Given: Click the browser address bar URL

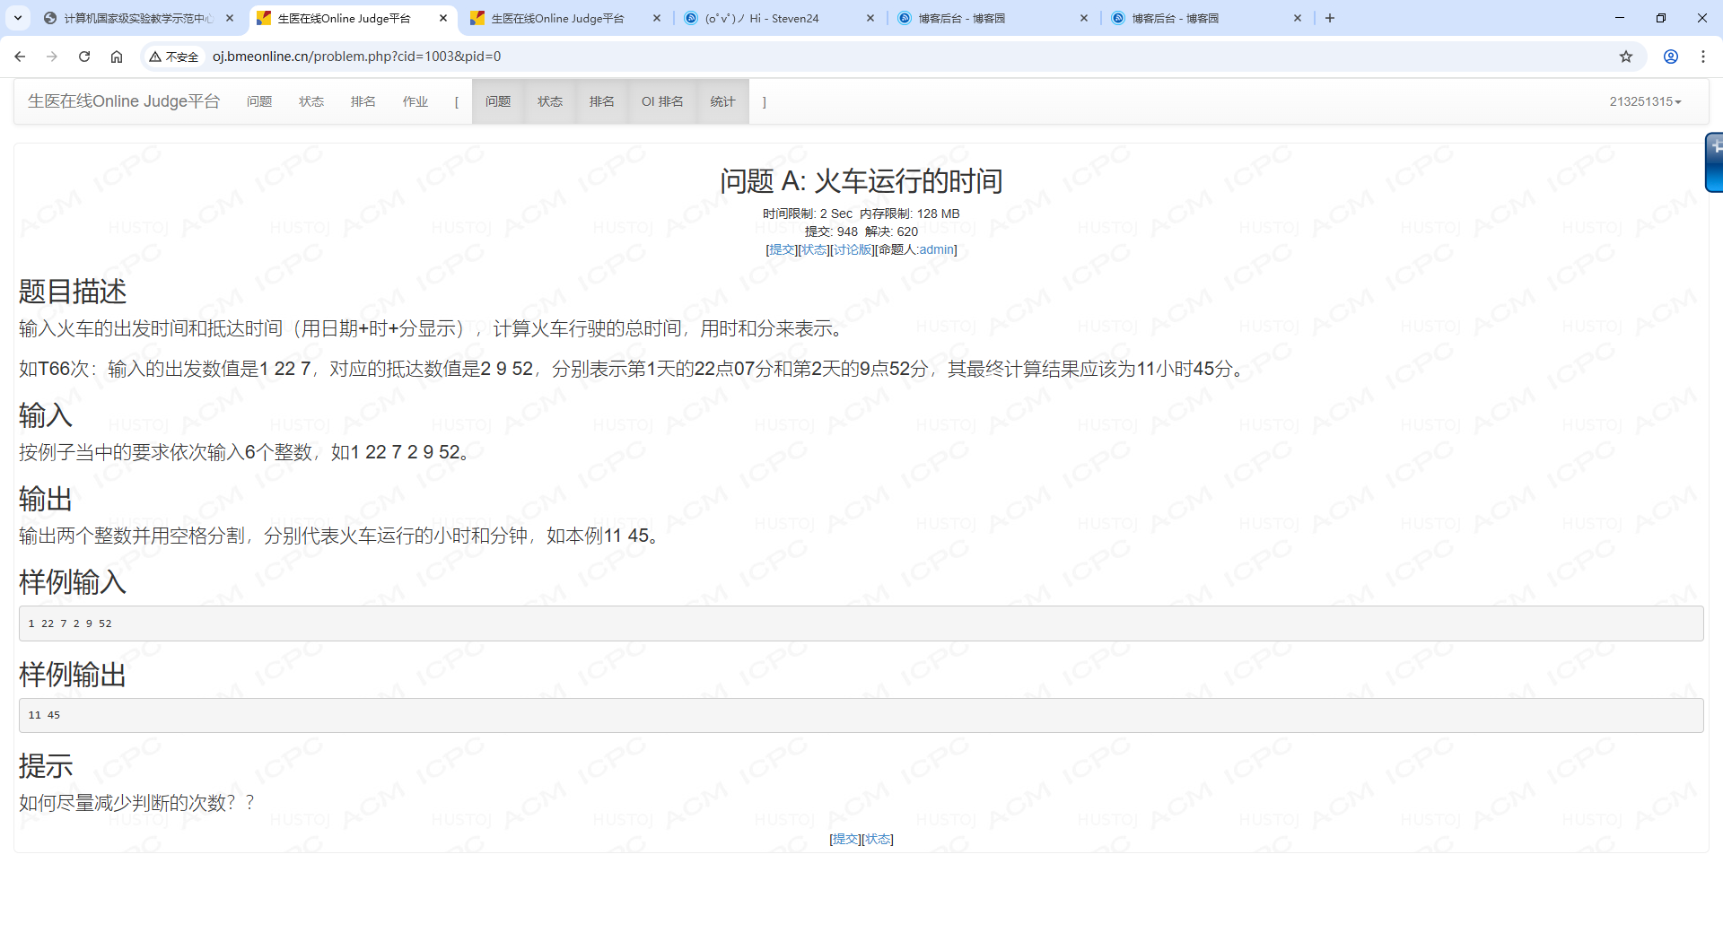Looking at the screenshot, I should pyautogui.click(x=357, y=57).
